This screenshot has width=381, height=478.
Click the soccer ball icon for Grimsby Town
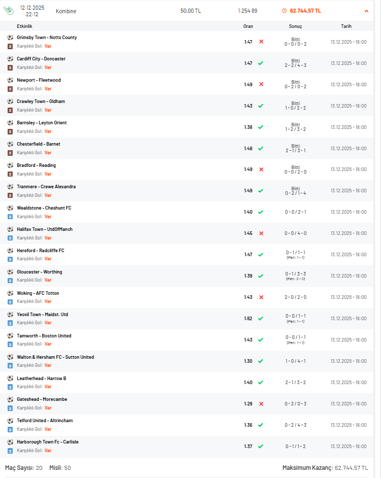click(10, 37)
